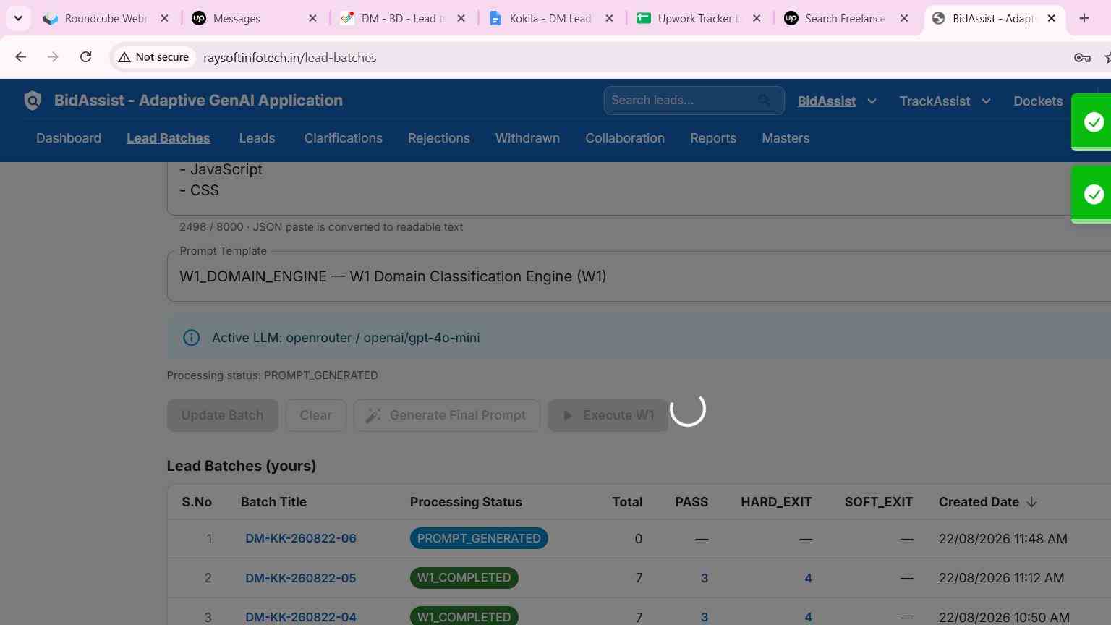Open a new browser tab
Screen dimensions: 1111x625
tap(1084, 19)
